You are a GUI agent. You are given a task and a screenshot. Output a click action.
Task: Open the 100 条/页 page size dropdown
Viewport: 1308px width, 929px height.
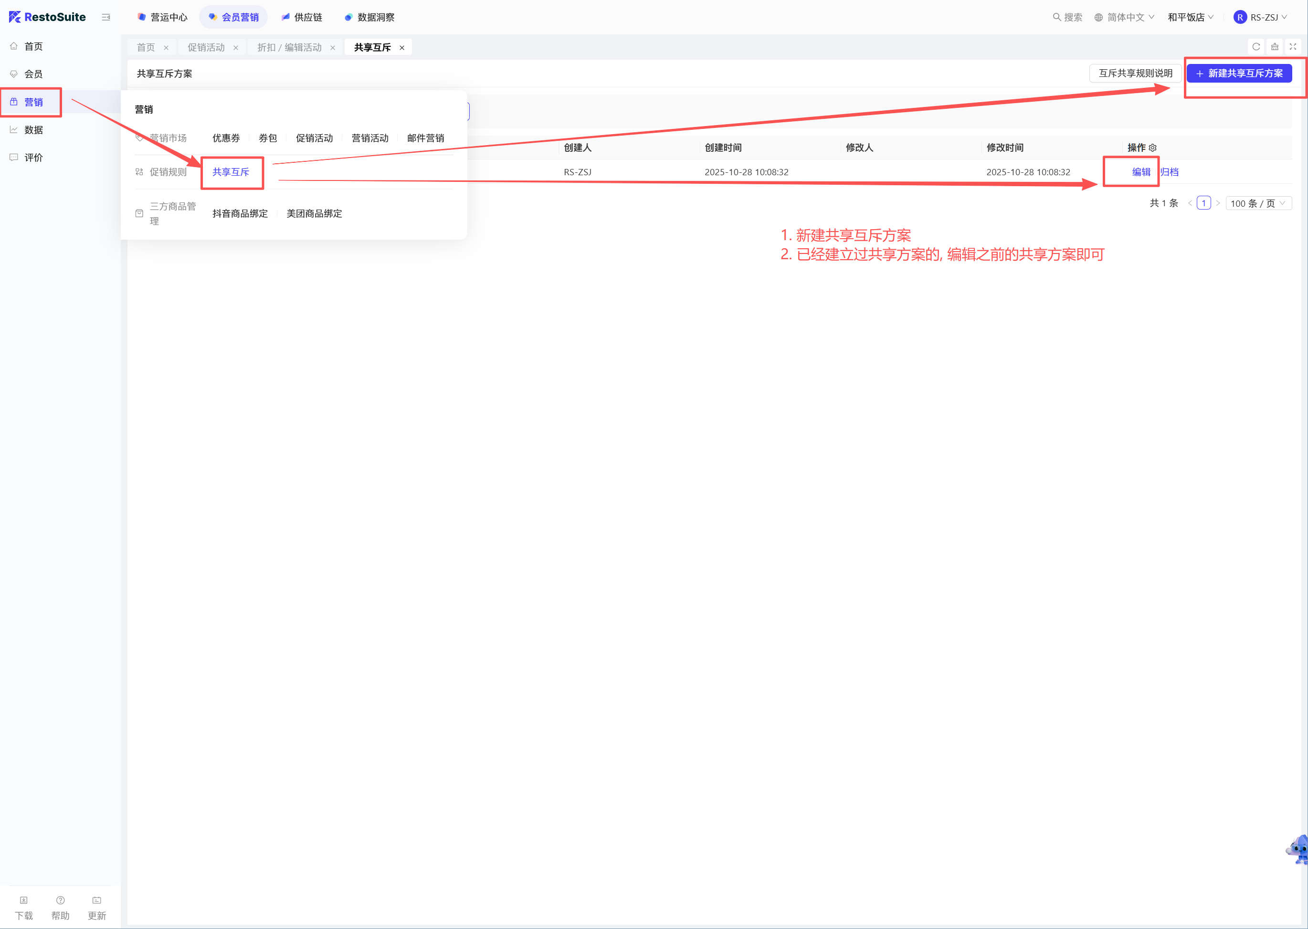[1258, 203]
